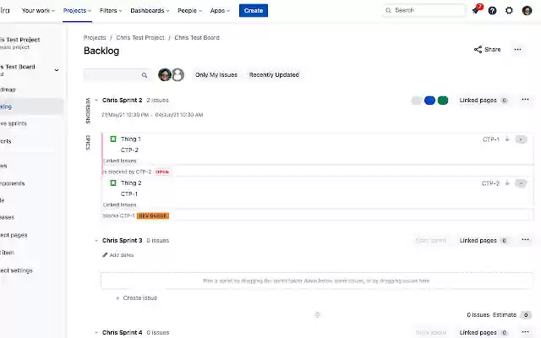Open the Dashboards dropdown menu

150,11
